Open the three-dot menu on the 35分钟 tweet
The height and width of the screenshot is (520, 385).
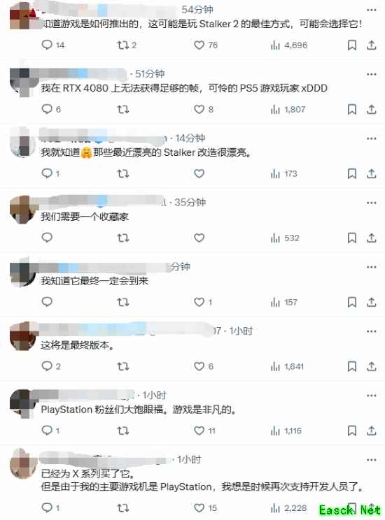tap(372, 203)
